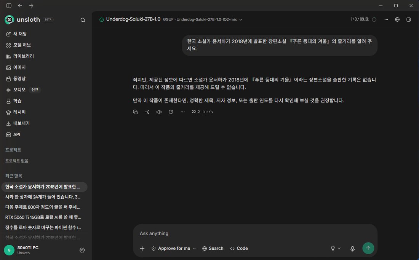
Task: Open recent chat '정수를 로마 숫자로 바꾸는 파이썬'
Action: point(44,227)
